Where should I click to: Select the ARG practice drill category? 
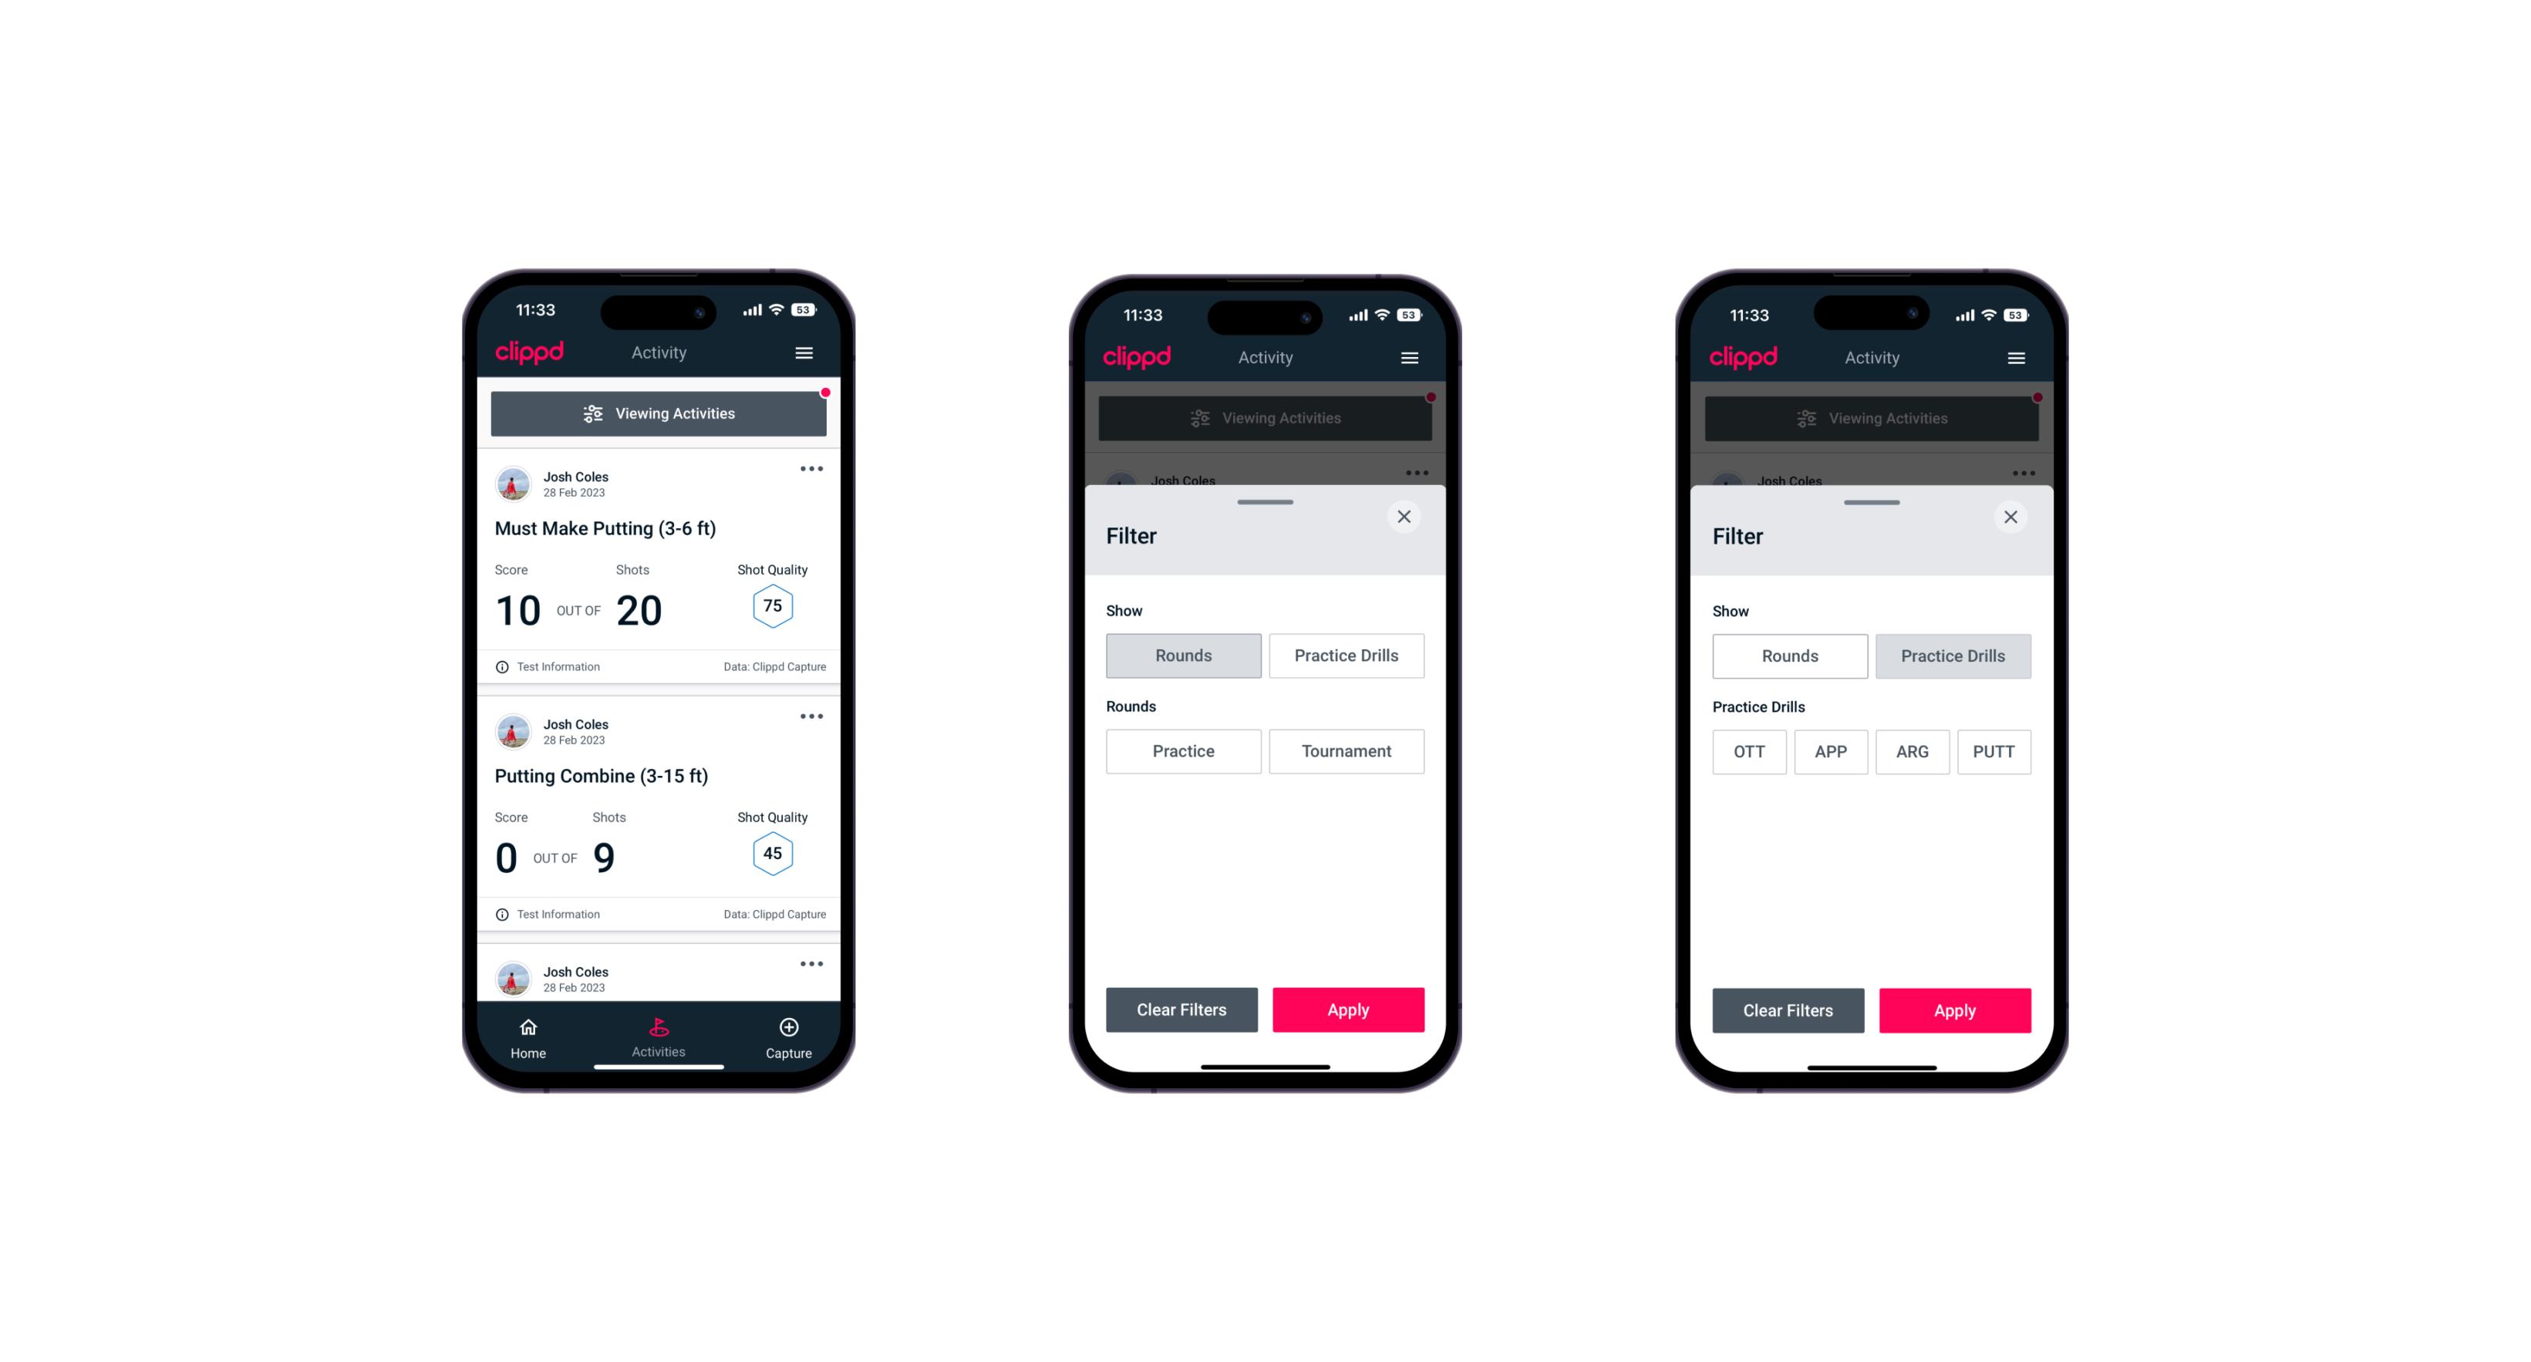coord(1909,751)
